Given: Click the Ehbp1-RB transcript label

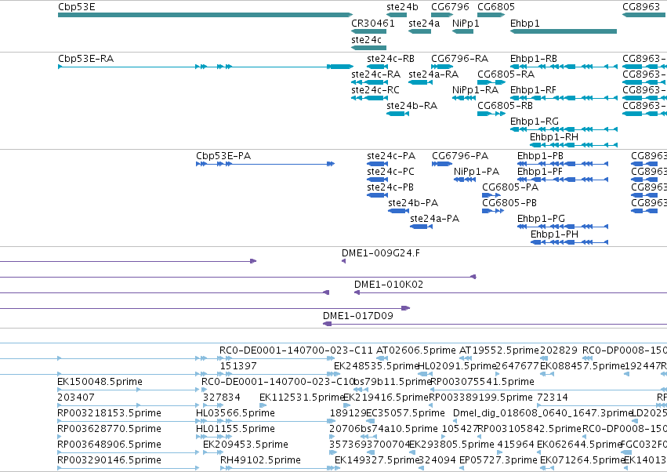Looking at the screenshot, I should click(x=534, y=59).
